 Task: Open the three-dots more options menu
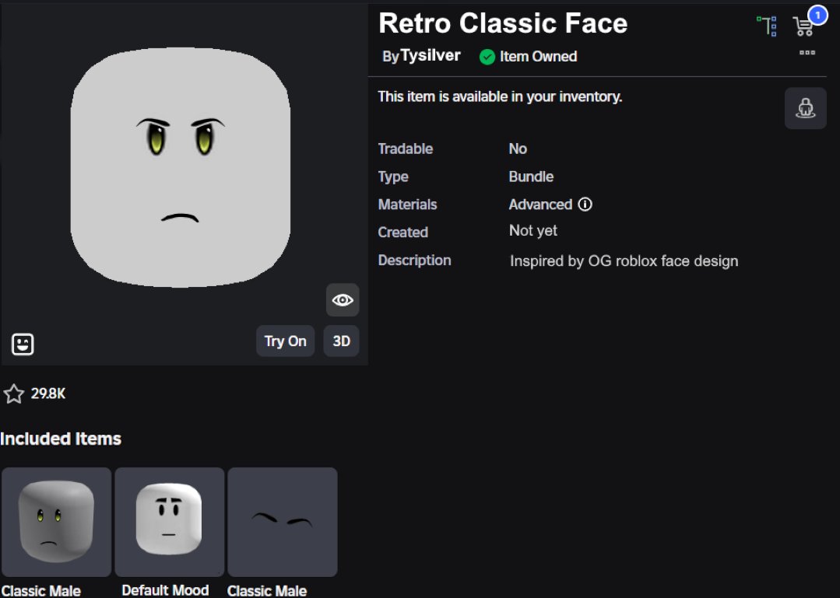pyautogui.click(x=807, y=52)
